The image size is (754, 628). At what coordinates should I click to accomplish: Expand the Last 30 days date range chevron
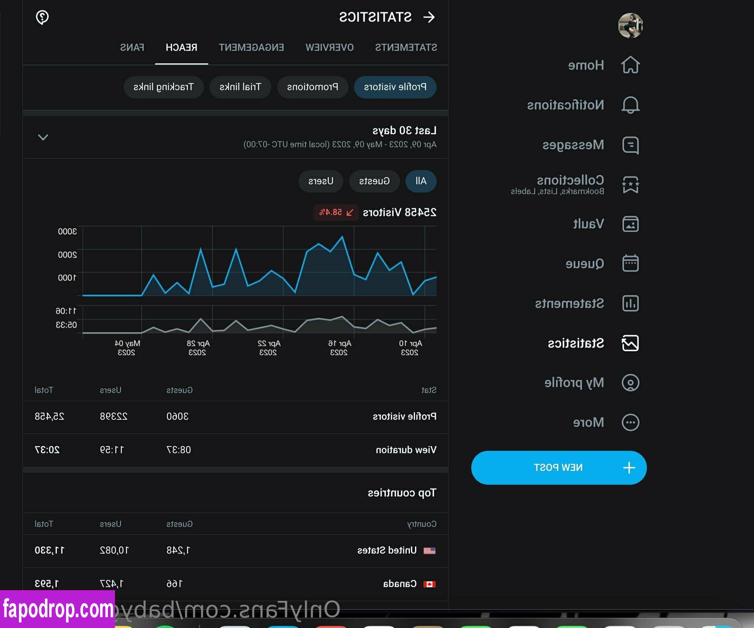click(43, 137)
